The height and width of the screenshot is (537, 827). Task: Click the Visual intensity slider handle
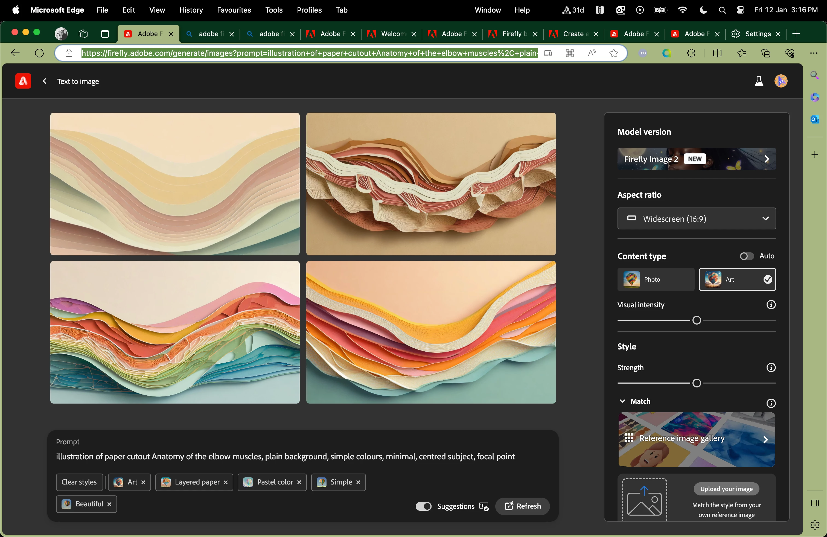[x=696, y=320]
